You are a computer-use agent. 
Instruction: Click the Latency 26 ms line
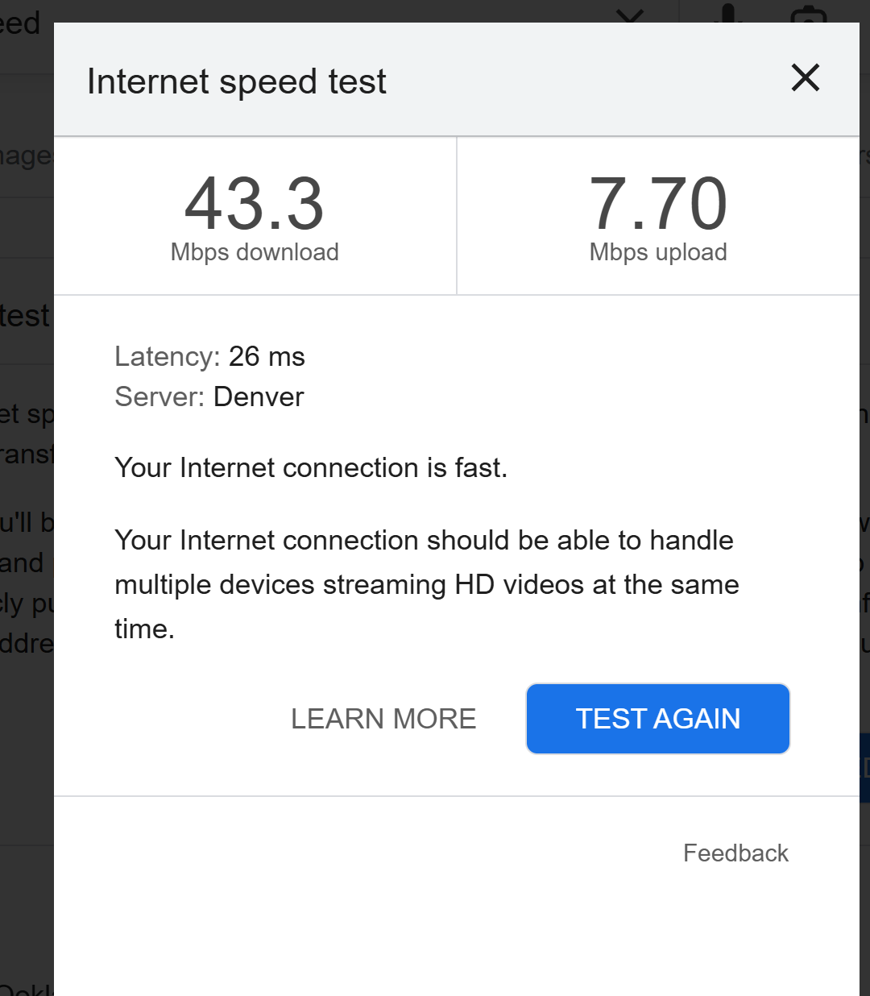209,356
